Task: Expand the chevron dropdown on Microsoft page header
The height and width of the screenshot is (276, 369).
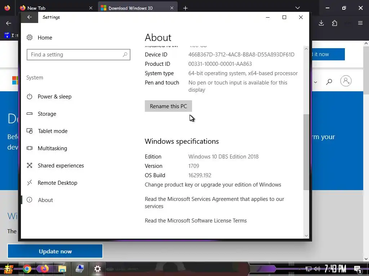Action: [316, 82]
